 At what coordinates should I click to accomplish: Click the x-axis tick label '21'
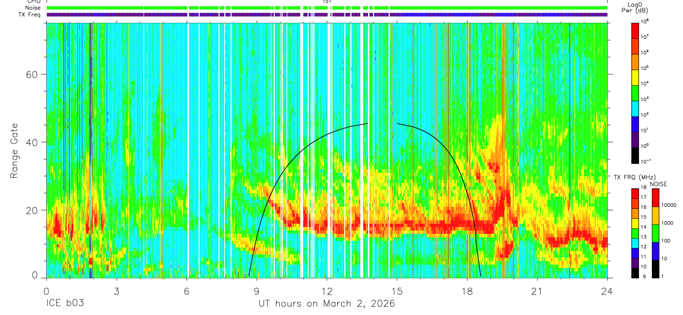point(537,291)
